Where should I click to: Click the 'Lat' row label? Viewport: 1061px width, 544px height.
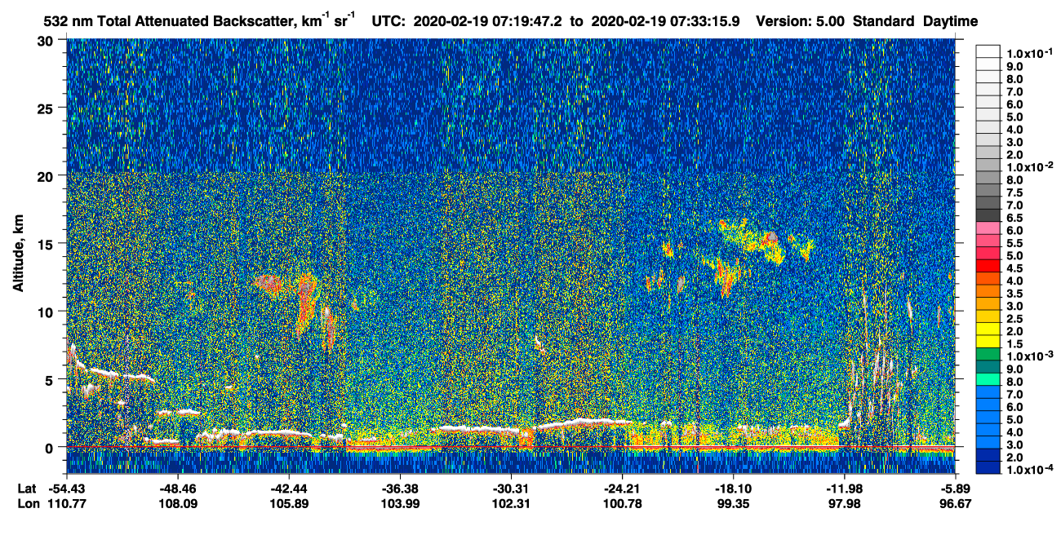click(27, 489)
